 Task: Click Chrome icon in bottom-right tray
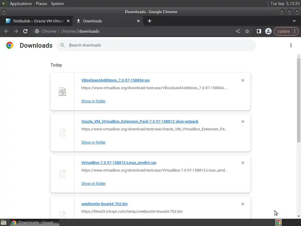click(278, 222)
